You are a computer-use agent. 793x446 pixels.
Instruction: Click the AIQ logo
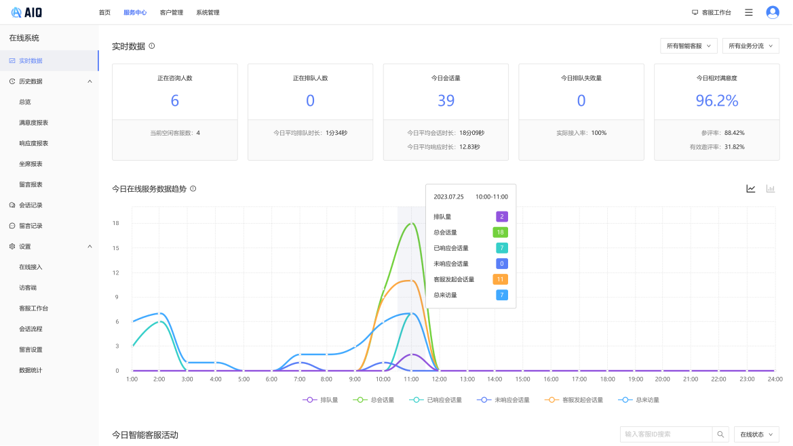coord(26,13)
